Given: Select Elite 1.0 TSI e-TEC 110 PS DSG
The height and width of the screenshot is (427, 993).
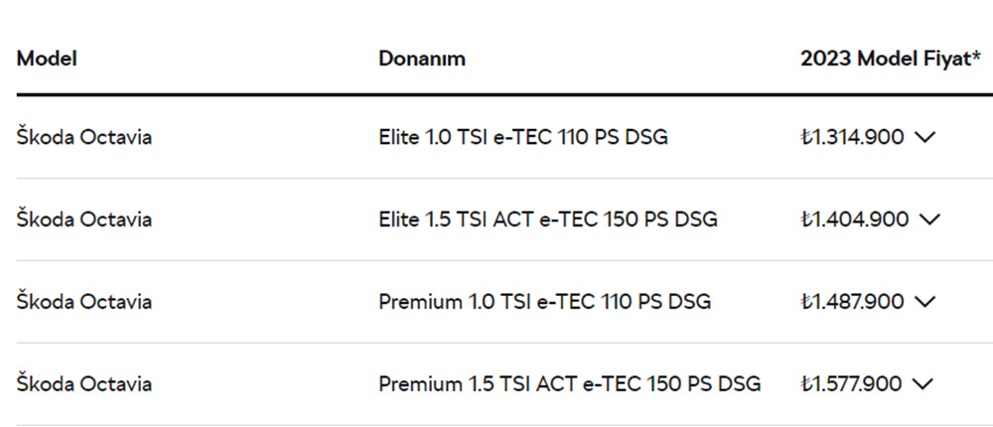Looking at the screenshot, I should click(523, 137).
